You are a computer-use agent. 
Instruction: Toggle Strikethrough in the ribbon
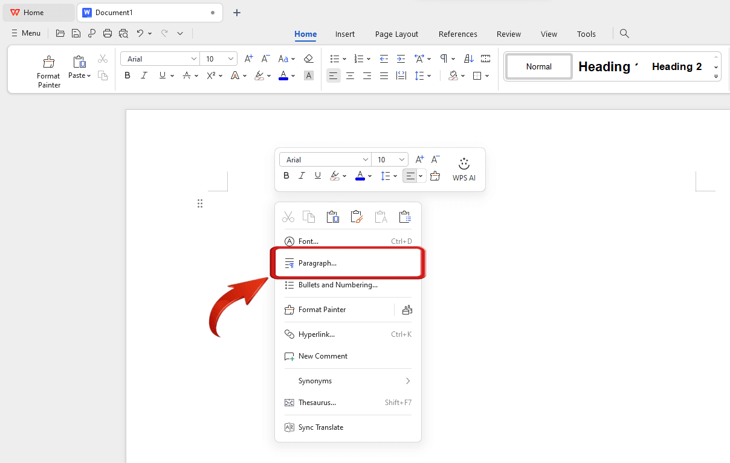(187, 75)
